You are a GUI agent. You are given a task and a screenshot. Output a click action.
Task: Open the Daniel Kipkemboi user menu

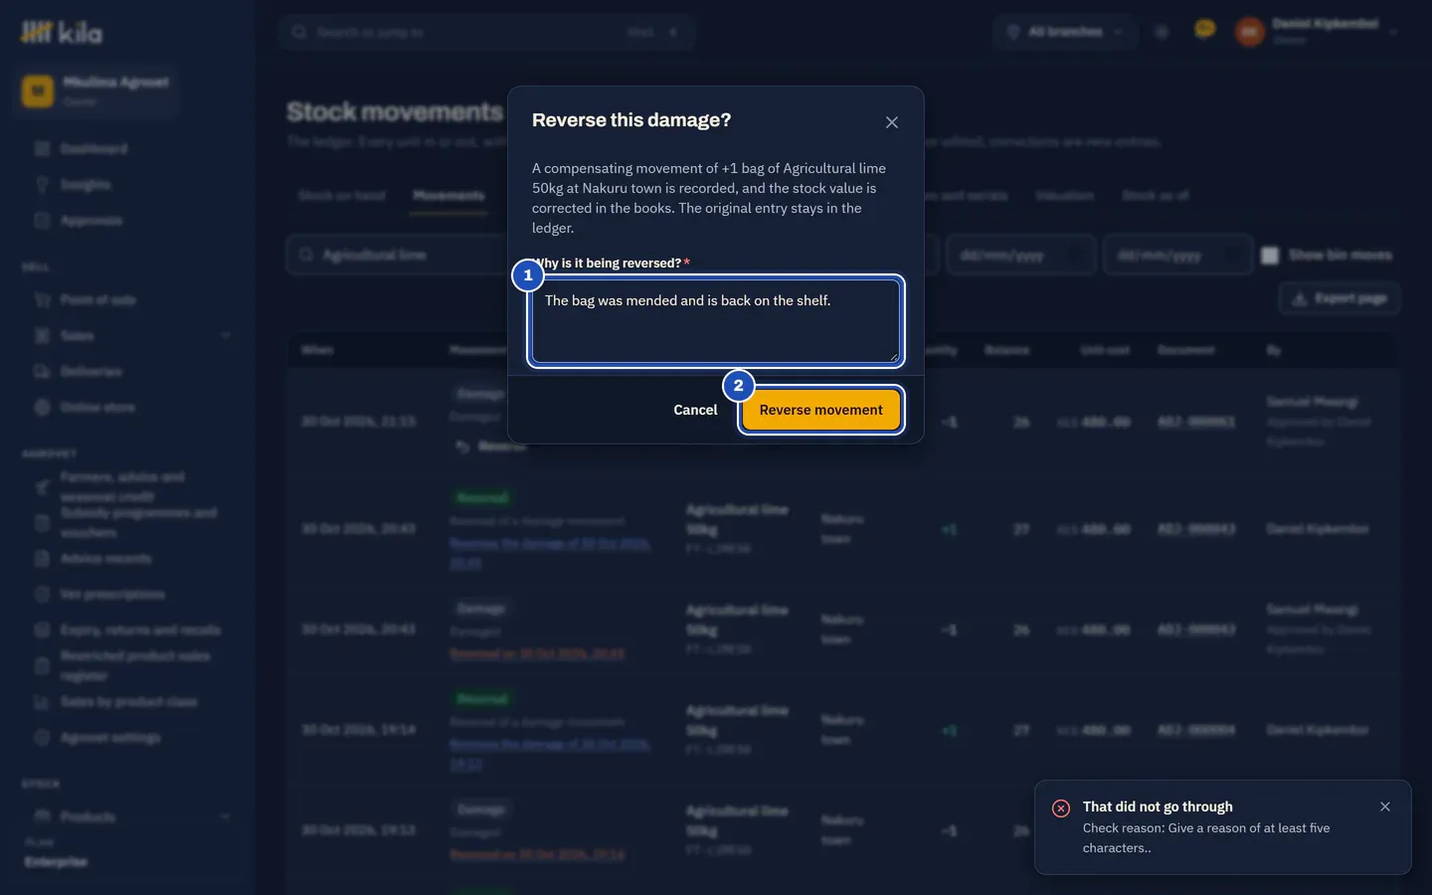click(1317, 32)
